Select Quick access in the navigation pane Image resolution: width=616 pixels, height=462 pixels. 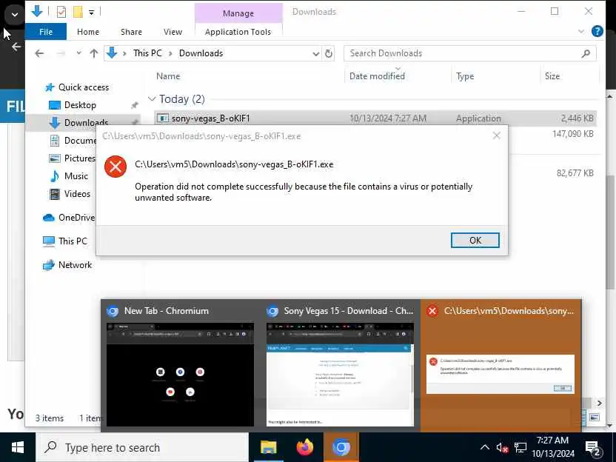point(83,87)
